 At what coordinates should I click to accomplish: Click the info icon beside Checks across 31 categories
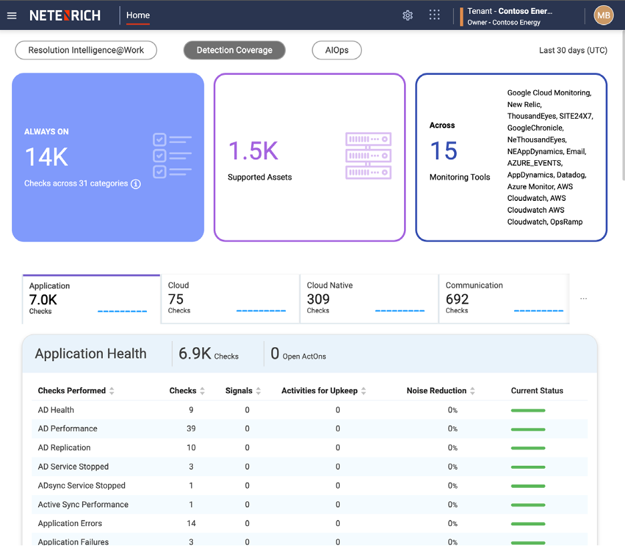136,184
